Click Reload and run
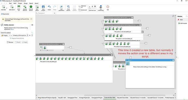Screen dimensions: 188x100 click(x=25, y=7)
